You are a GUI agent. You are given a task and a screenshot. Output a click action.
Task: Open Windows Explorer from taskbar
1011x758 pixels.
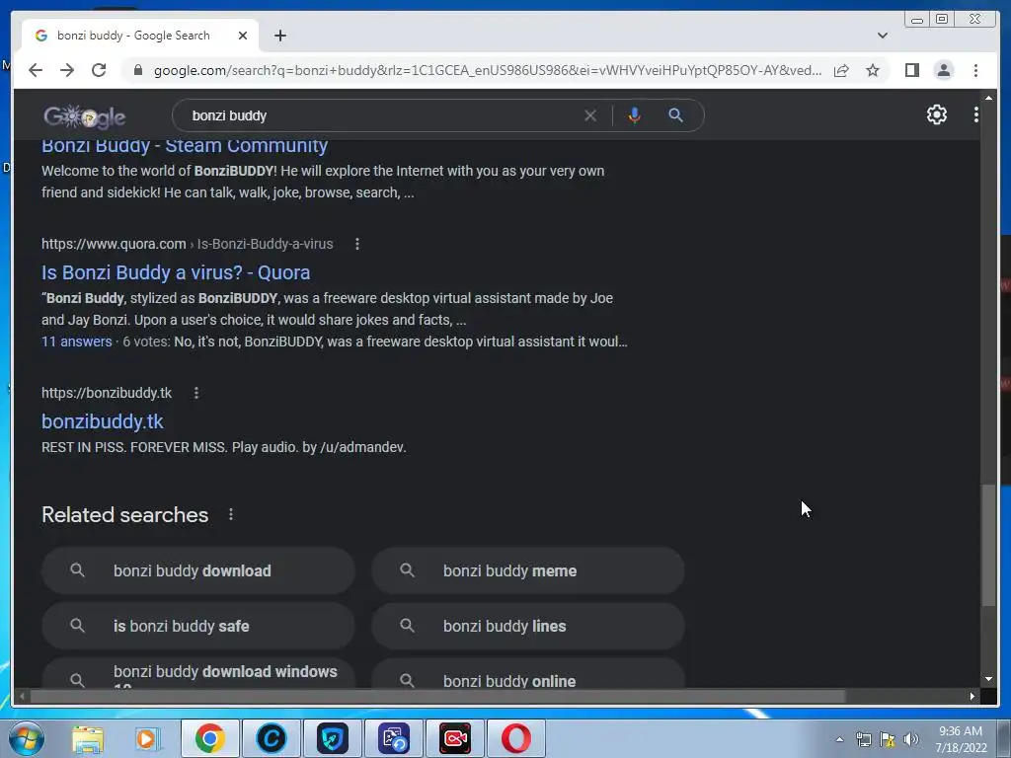[x=87, y=738]
